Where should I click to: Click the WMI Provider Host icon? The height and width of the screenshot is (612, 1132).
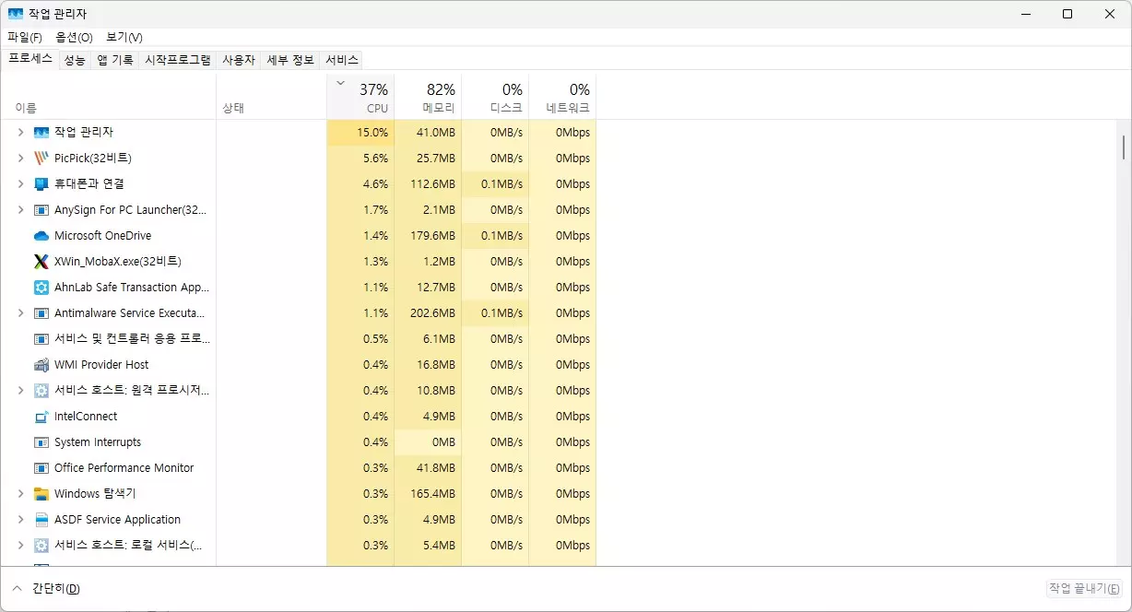(x=41, y=365)
